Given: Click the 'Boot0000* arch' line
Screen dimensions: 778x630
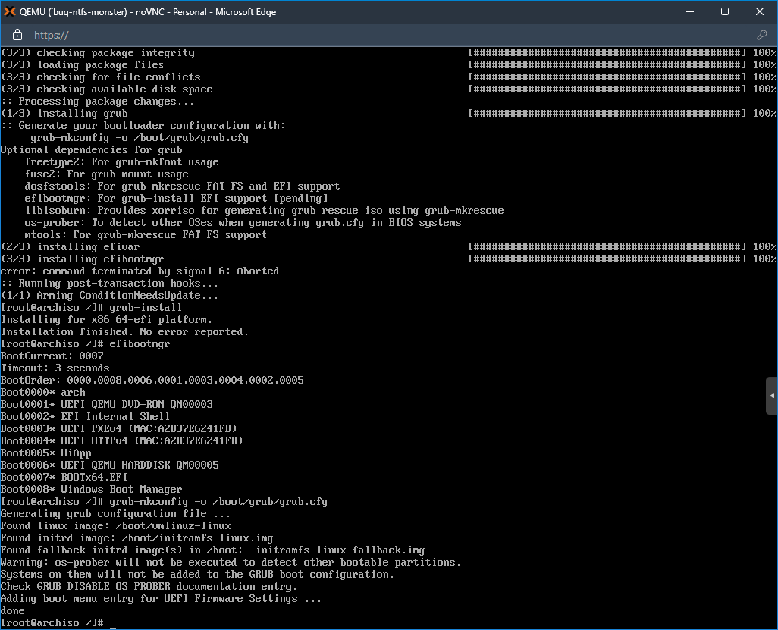Looking at the screenshot, I should 43,393.
